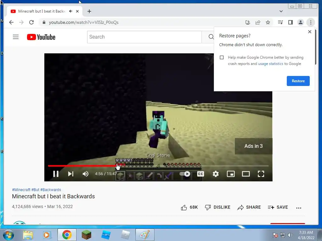Screen dimensions: 322x241
Task: Like the video (68K)
Action: tap(189, 207)
